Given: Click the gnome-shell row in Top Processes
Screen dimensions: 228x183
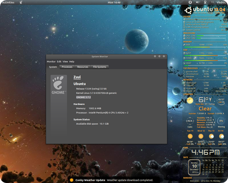Looking at the screenshot, I should (205, 72).
